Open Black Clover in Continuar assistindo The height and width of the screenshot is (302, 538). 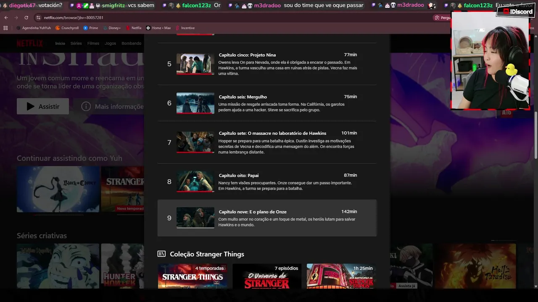point(58,189)
